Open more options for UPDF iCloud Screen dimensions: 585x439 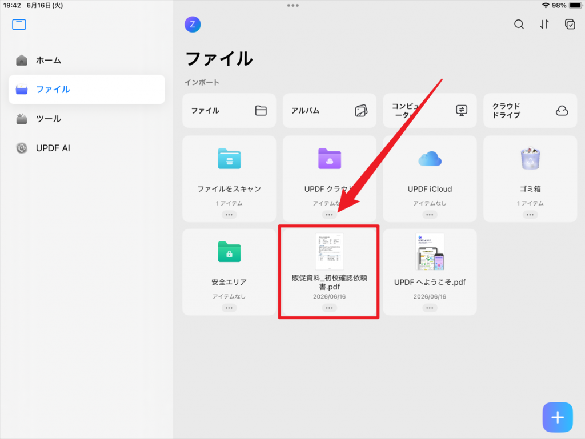tap(430, 215)
